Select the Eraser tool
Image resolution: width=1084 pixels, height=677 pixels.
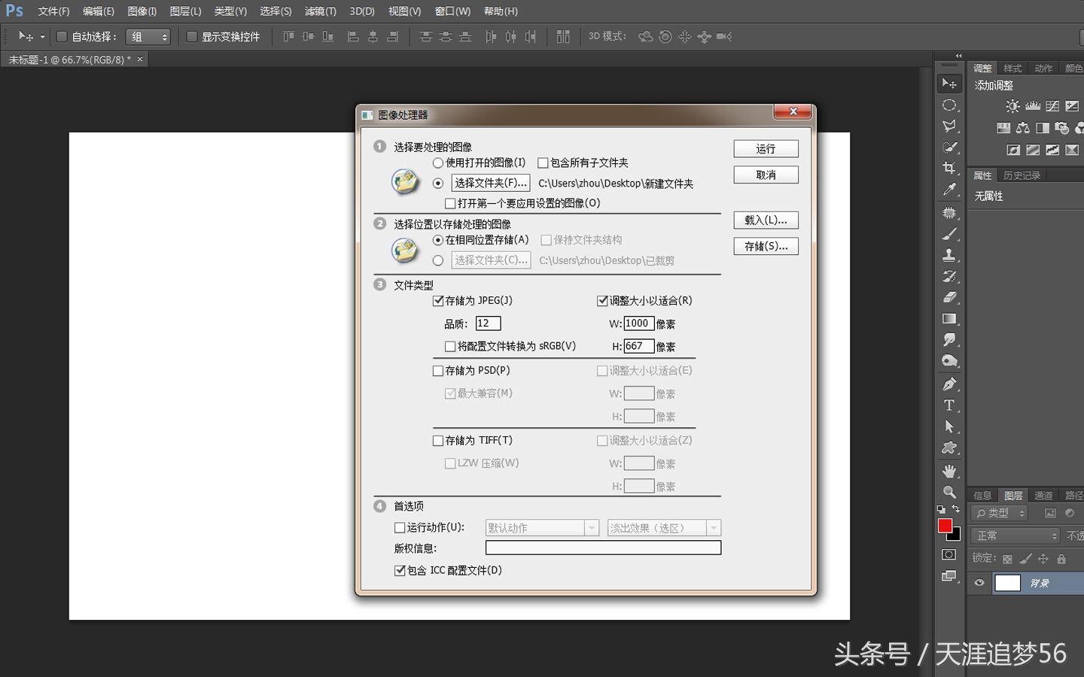point(949,297)
